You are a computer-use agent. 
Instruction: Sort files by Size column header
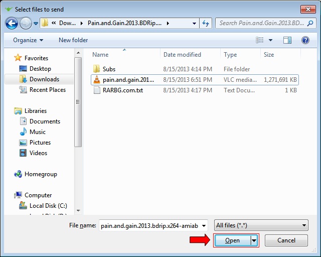click(269, 55)
